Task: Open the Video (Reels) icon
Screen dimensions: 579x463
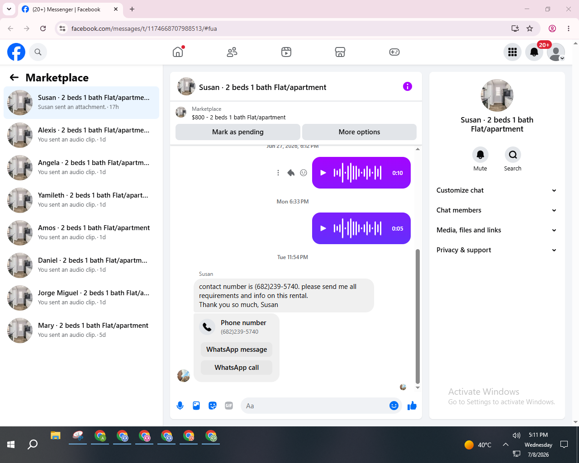Action: (286, 52)
